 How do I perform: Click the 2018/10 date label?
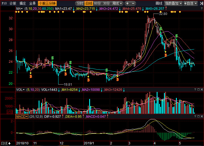[x=22, y=143]
